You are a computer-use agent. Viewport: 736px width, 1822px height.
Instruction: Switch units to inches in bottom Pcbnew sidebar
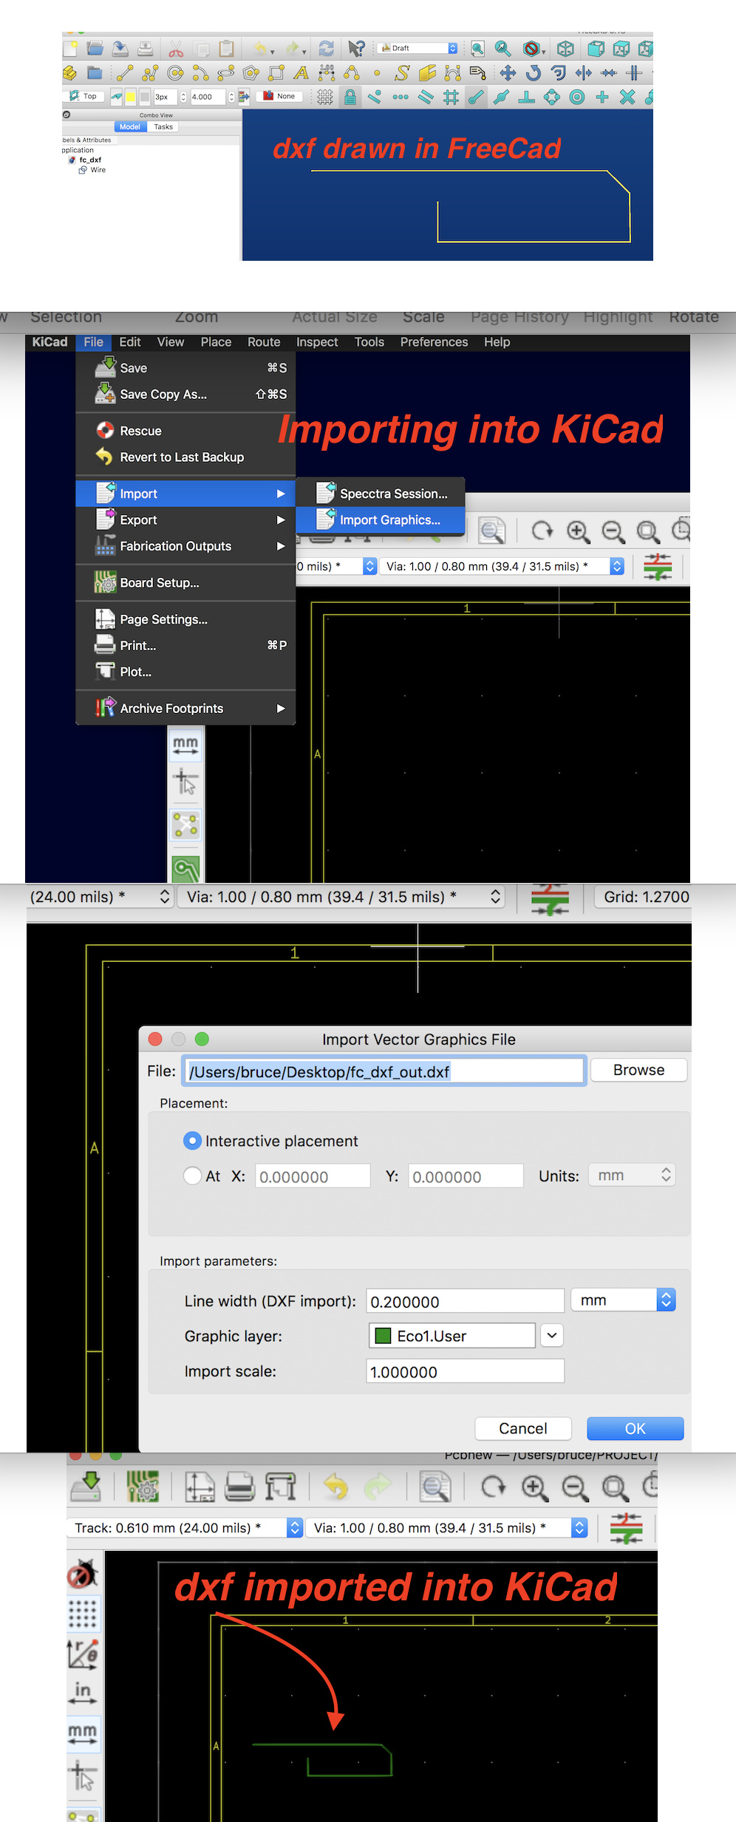(x=83, y=1693)
